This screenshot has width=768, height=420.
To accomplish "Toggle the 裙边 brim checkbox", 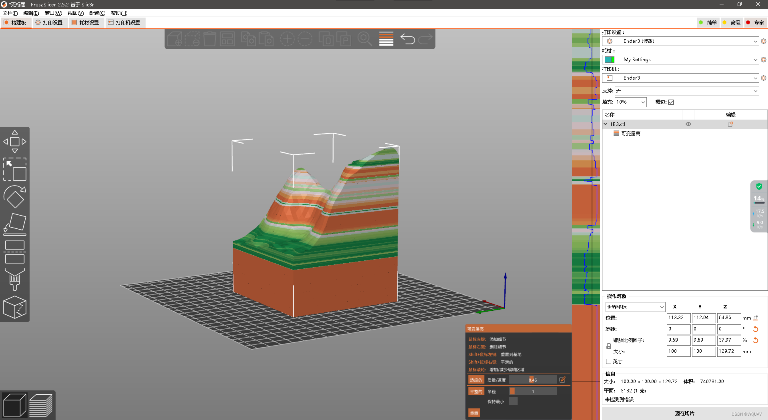I will pyautogui.click(x=671, y=102).
